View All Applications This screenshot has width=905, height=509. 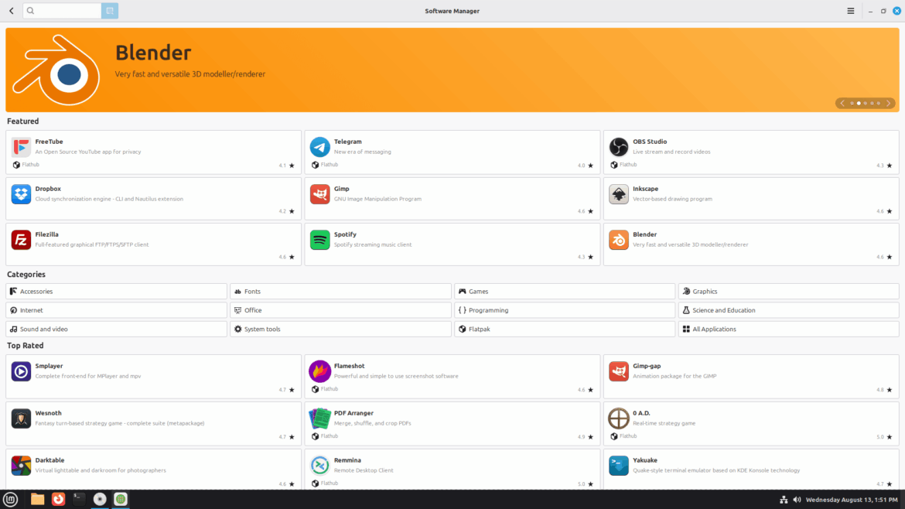coord(787,328)
